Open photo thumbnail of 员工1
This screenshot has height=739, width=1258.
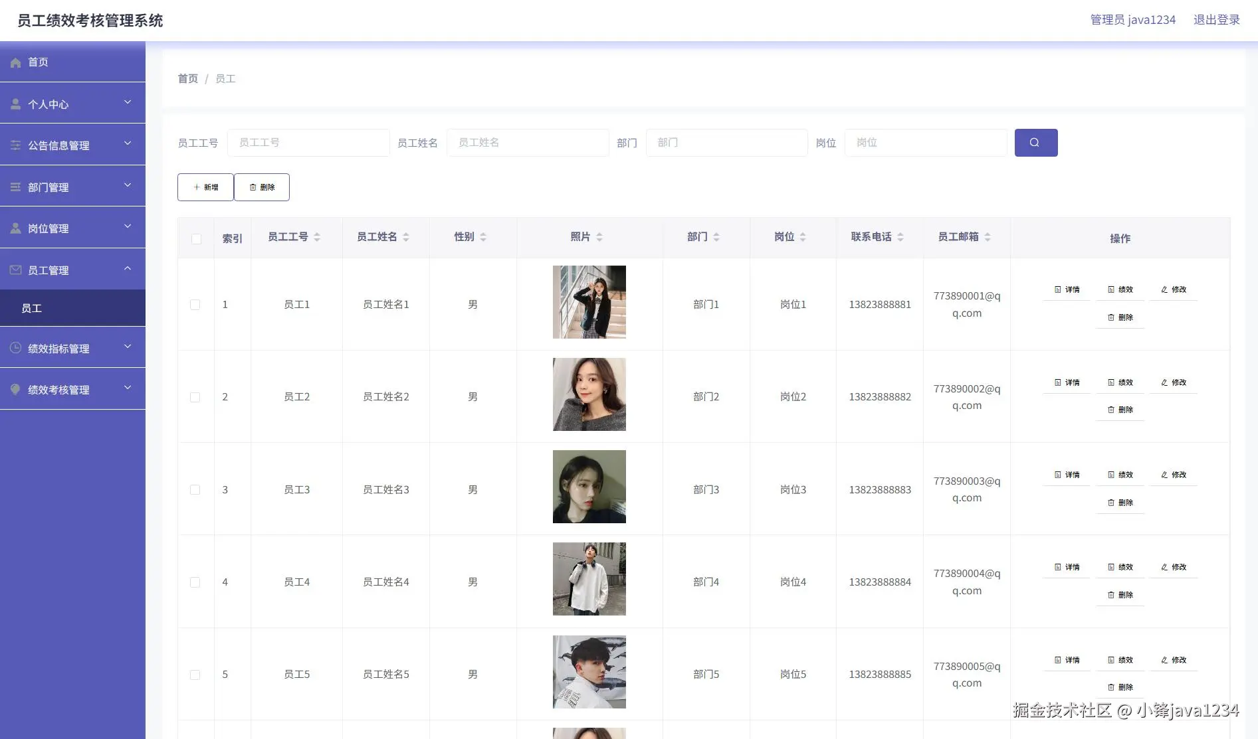click(589, 302)
